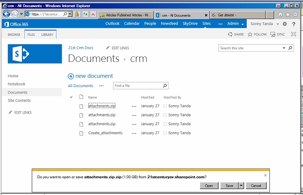Click the SYNC button

pos(278,34)
